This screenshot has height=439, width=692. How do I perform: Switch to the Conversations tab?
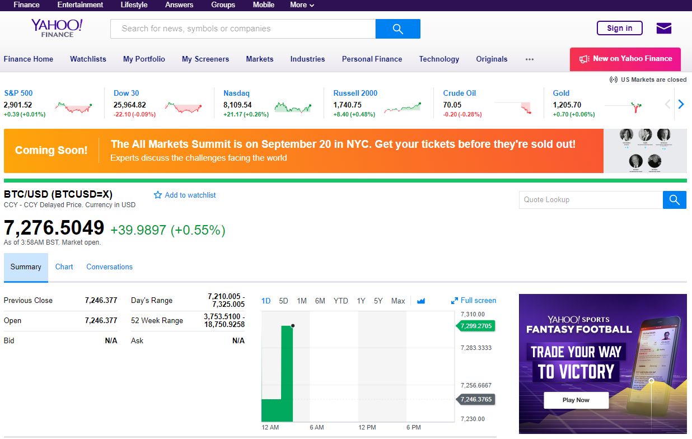pos(109,267)
